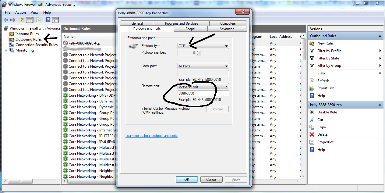Select the Core Networking - IPHTTPS rule
The height and width of the screenshot is (193, 385).
click(x=89, y=136)
